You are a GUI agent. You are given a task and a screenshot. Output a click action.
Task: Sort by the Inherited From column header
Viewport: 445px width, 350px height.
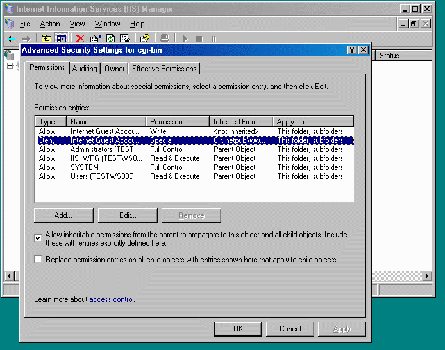[241, 121]
